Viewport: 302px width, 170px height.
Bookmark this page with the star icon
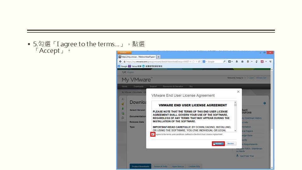click(193, 62)
